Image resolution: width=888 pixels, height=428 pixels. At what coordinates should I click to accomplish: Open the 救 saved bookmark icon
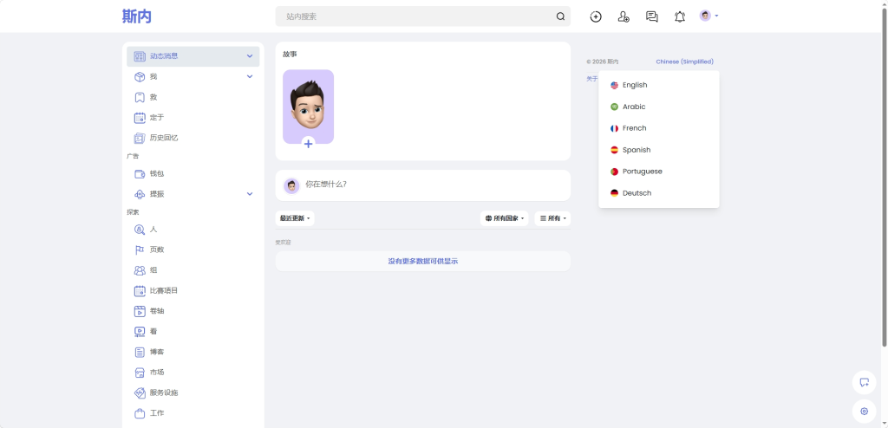[140, 97]
